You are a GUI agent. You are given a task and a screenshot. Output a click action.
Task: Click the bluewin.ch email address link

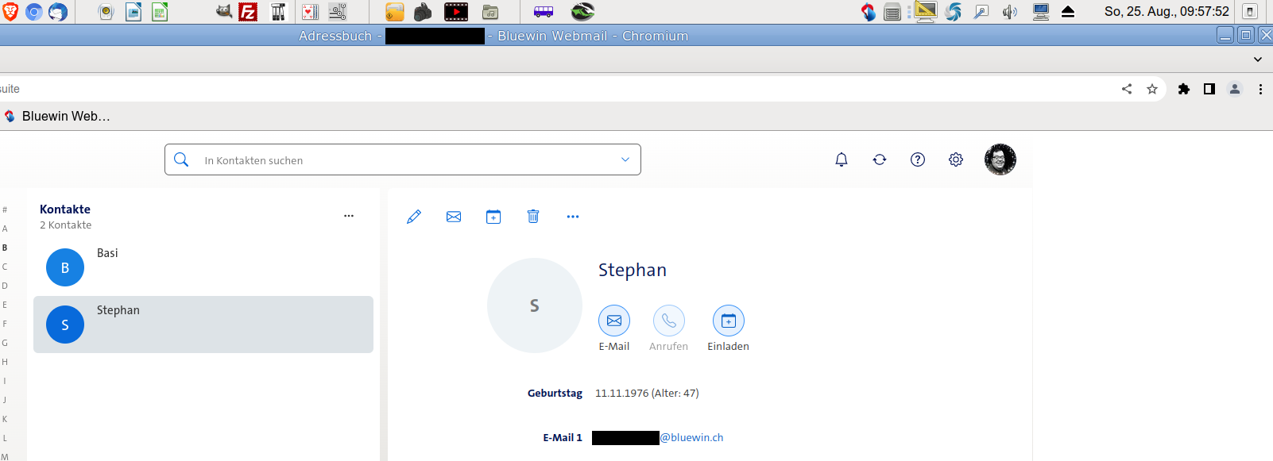(691, 438)
